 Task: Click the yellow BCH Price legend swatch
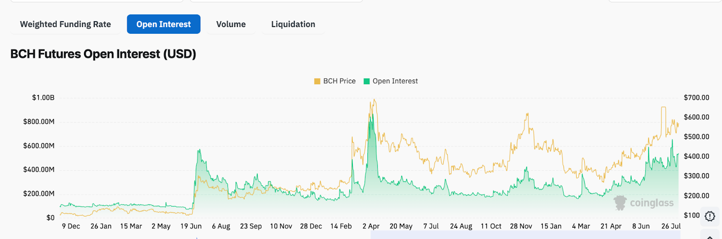pos(317,81)
